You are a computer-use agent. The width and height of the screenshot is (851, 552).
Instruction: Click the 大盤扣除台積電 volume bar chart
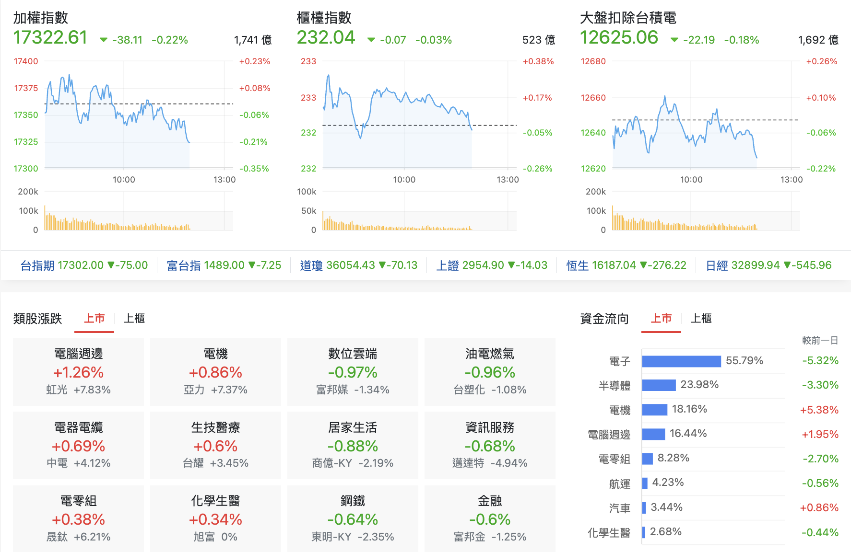[706, 211]
